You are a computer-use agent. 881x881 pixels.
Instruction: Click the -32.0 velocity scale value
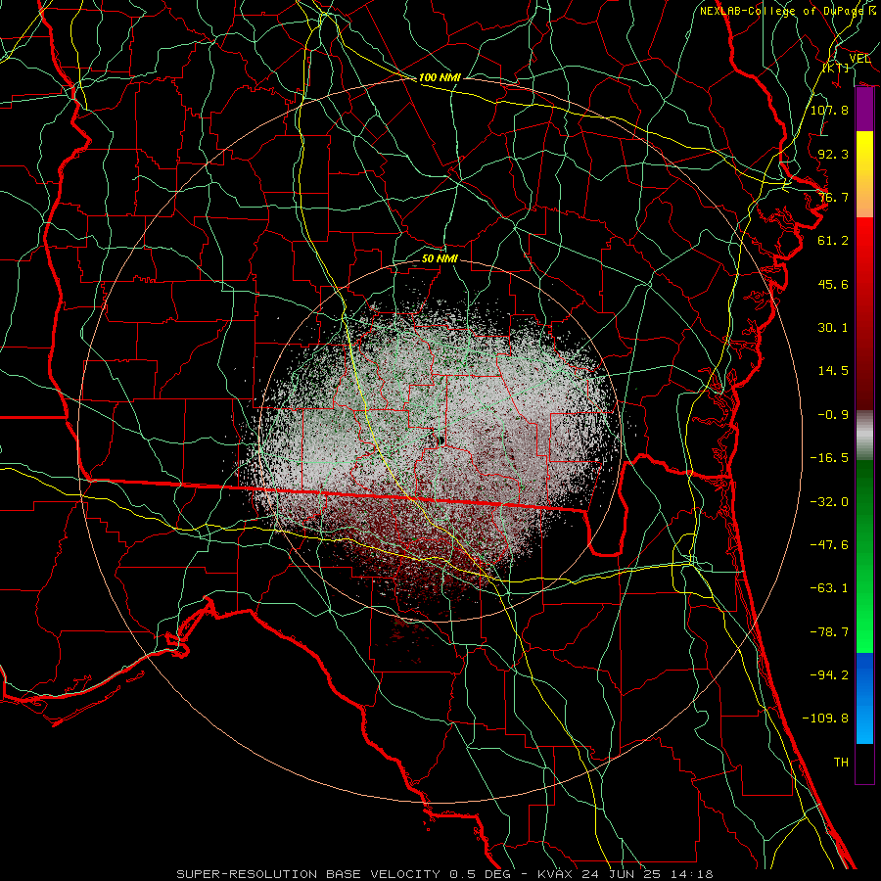tap(829, 502)
